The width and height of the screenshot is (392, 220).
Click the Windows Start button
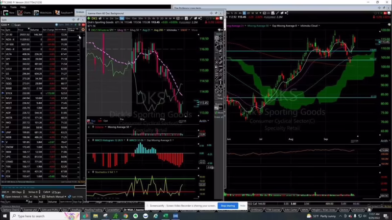[x=4, y=216]
